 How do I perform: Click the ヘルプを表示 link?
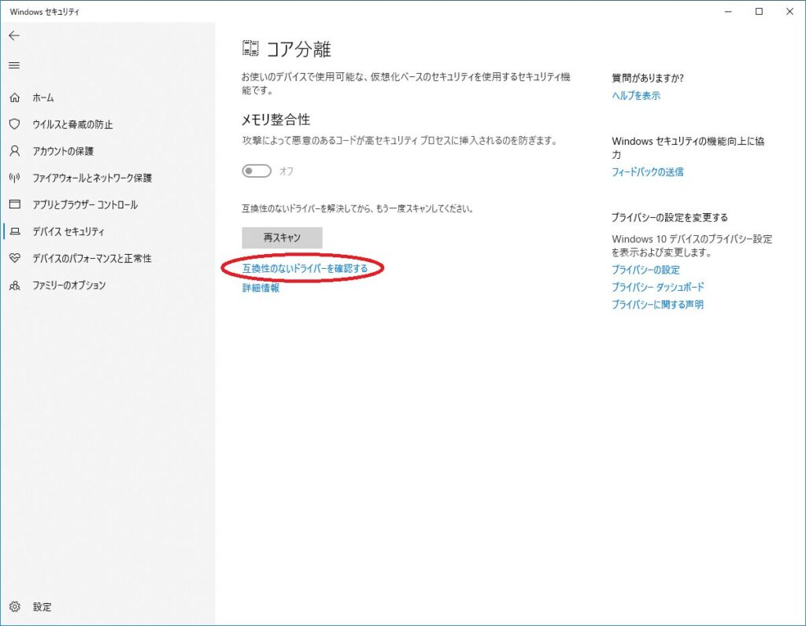pyautogui.click(x=636, y=95)
